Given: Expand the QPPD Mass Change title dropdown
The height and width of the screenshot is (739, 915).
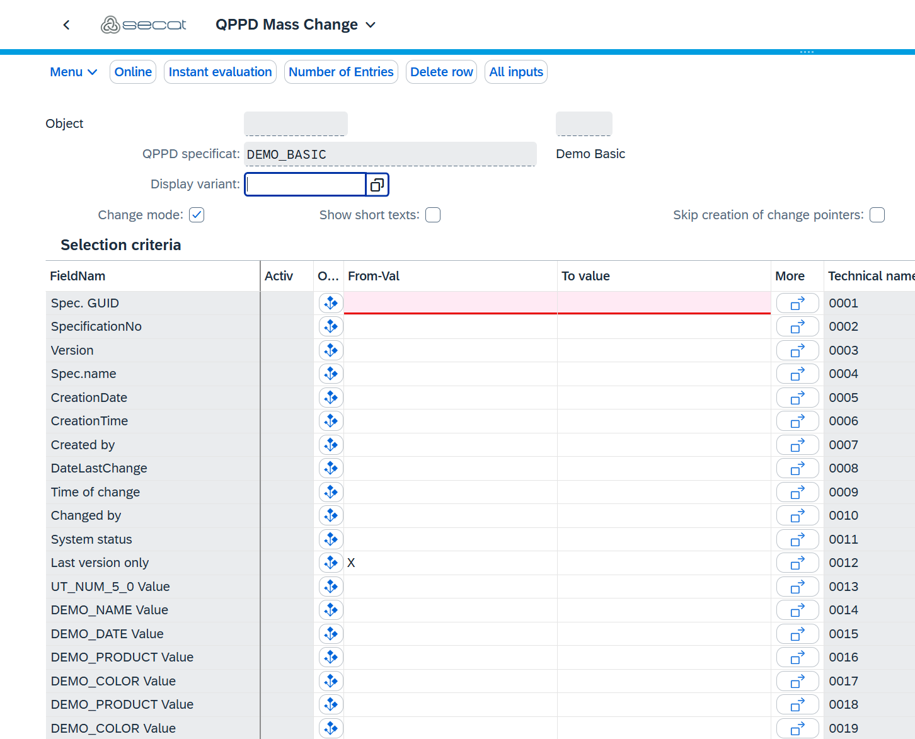Looking at the screenshot, I should point(371,25).
